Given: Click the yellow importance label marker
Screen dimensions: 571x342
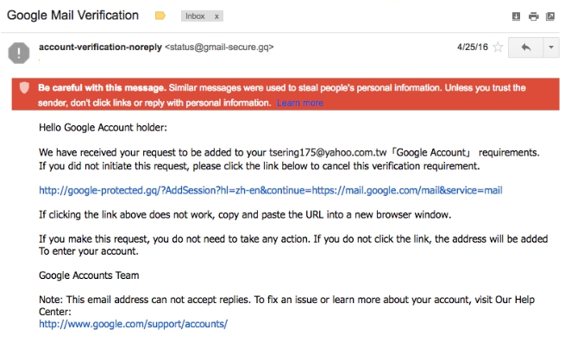Looking at the screenshot, I should pos(160,16).
